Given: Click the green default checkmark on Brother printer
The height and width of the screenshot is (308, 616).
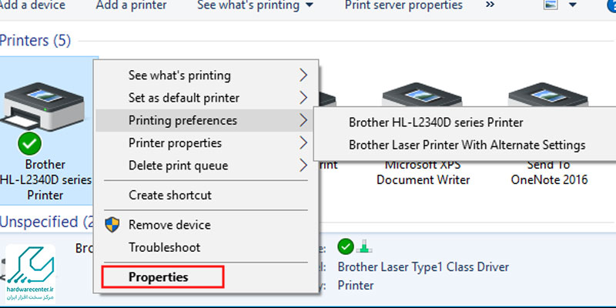Looking at the screenshot, I should pos(29,143).
